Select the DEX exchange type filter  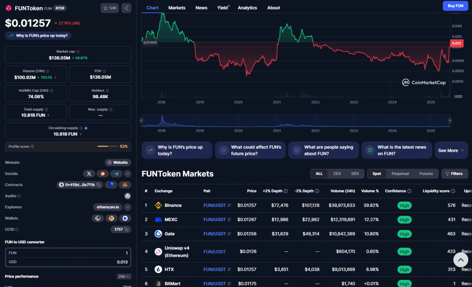355,174
